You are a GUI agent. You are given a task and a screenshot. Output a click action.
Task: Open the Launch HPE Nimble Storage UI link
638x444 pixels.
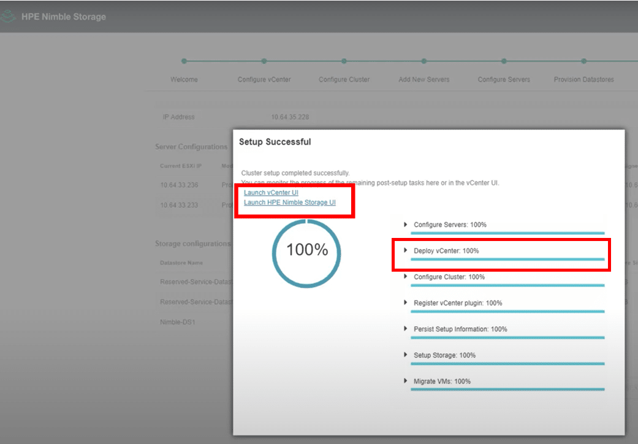click(x=290, y=202)
